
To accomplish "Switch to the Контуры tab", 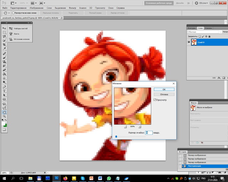I will (192, 28).
